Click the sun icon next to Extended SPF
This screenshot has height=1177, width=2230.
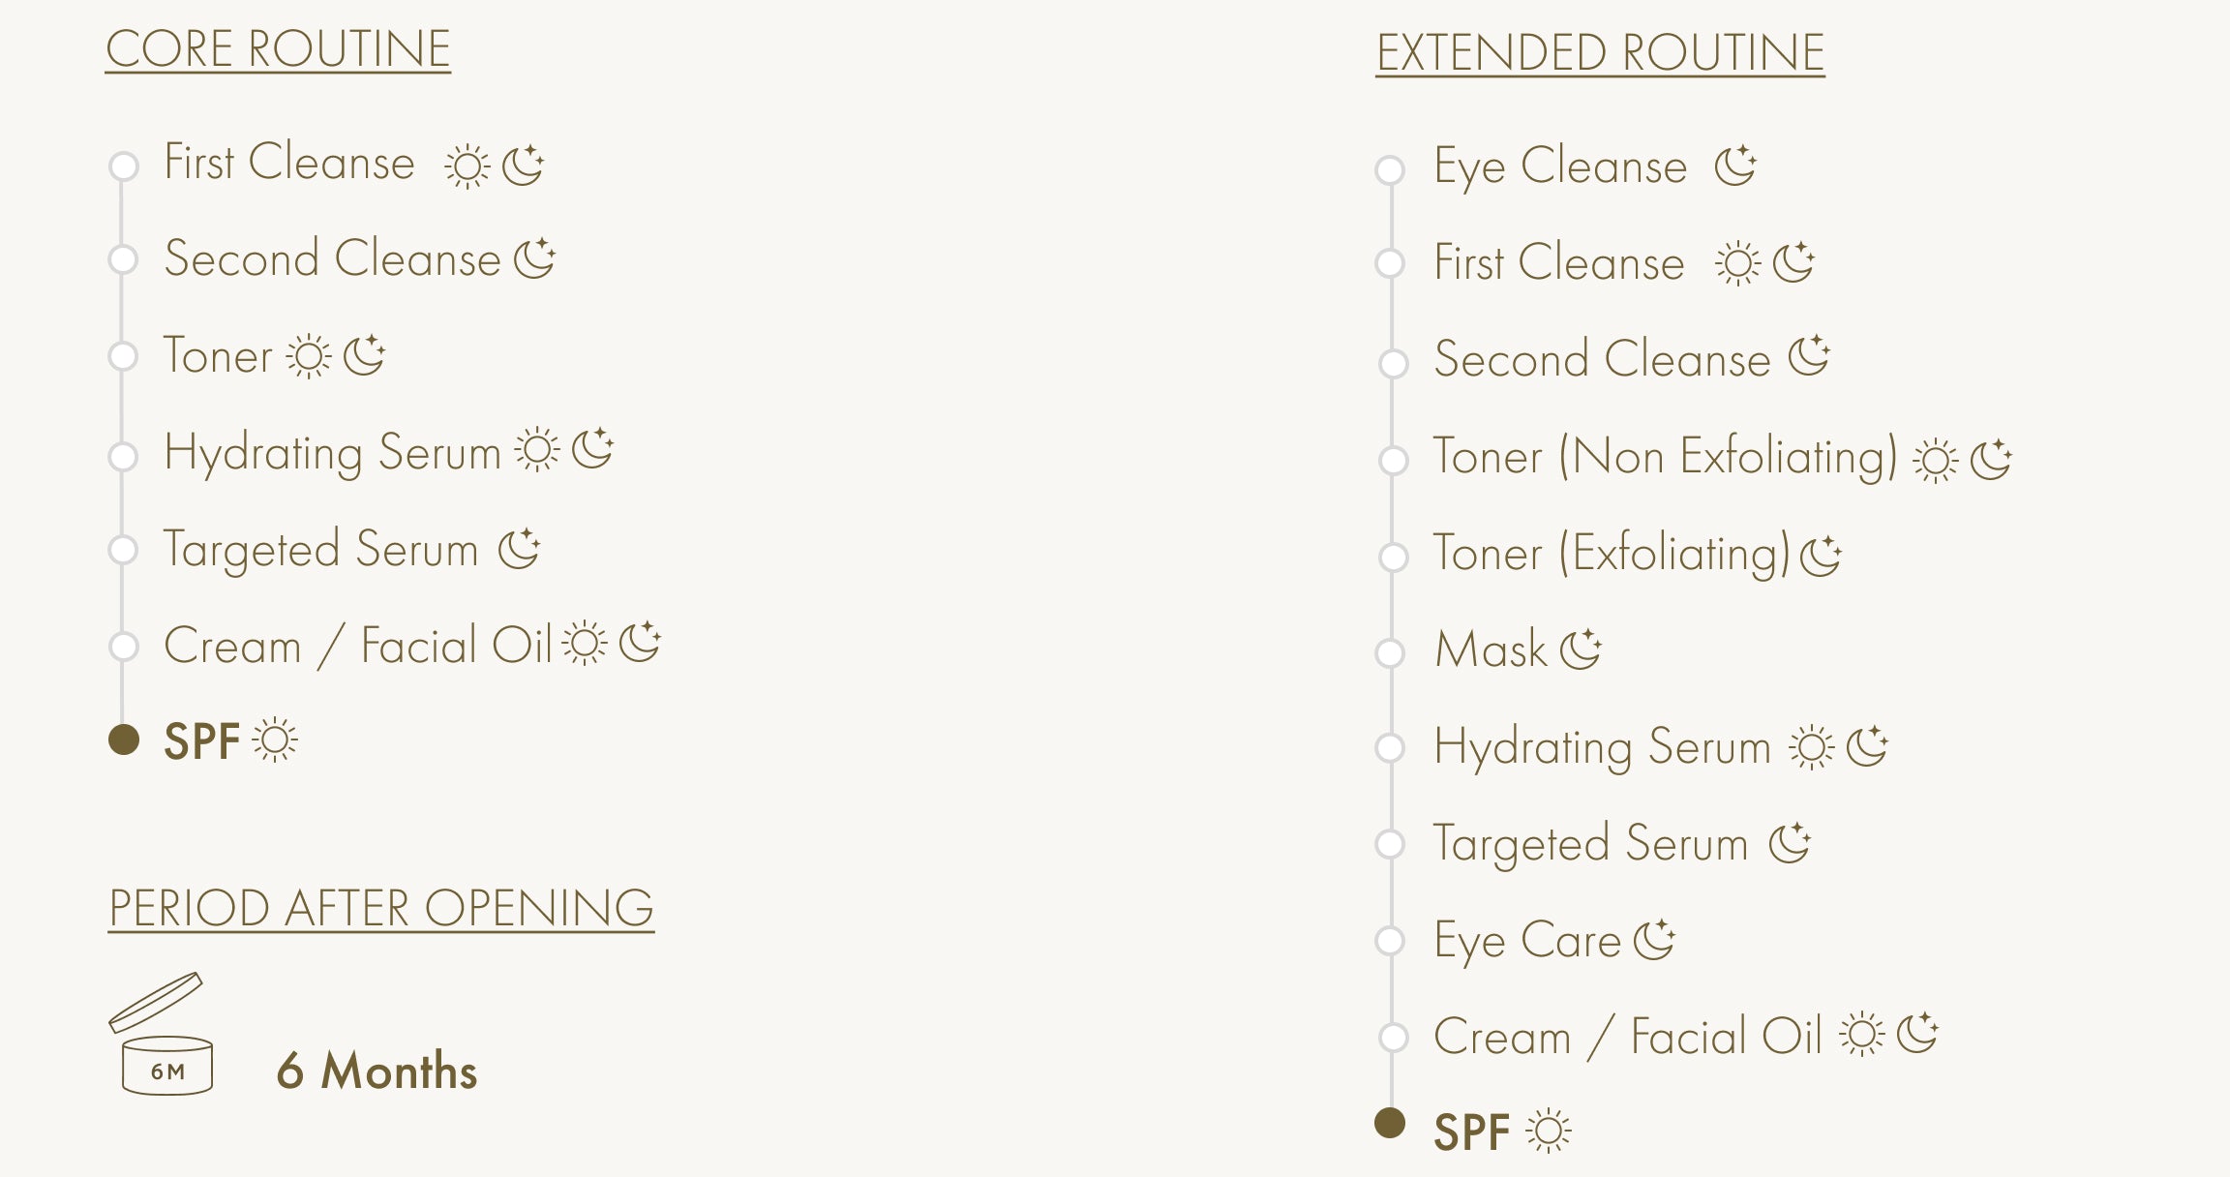coord(1549,1131)
